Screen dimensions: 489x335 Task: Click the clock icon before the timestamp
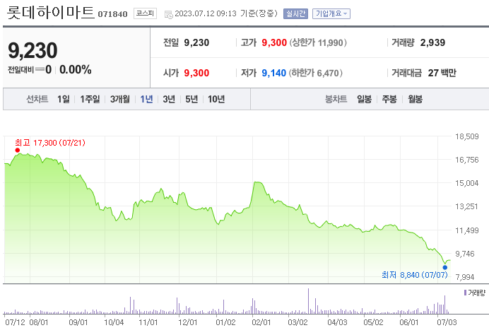pyautogui.click(x=168, y=14)
